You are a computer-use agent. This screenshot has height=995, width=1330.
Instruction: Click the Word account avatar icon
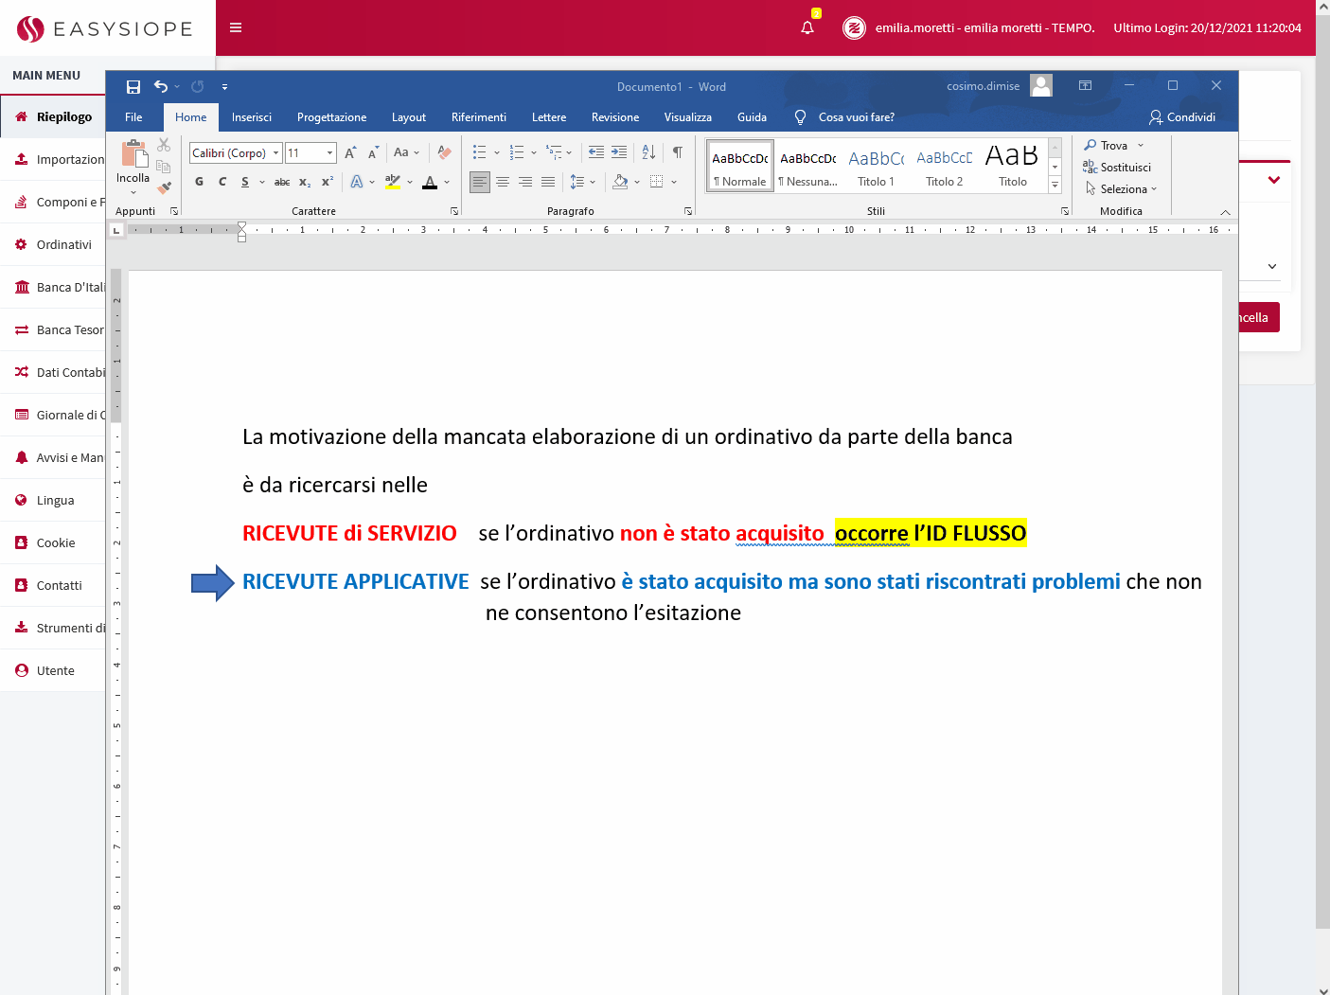pyautogui.click(x=1041, y=86)
